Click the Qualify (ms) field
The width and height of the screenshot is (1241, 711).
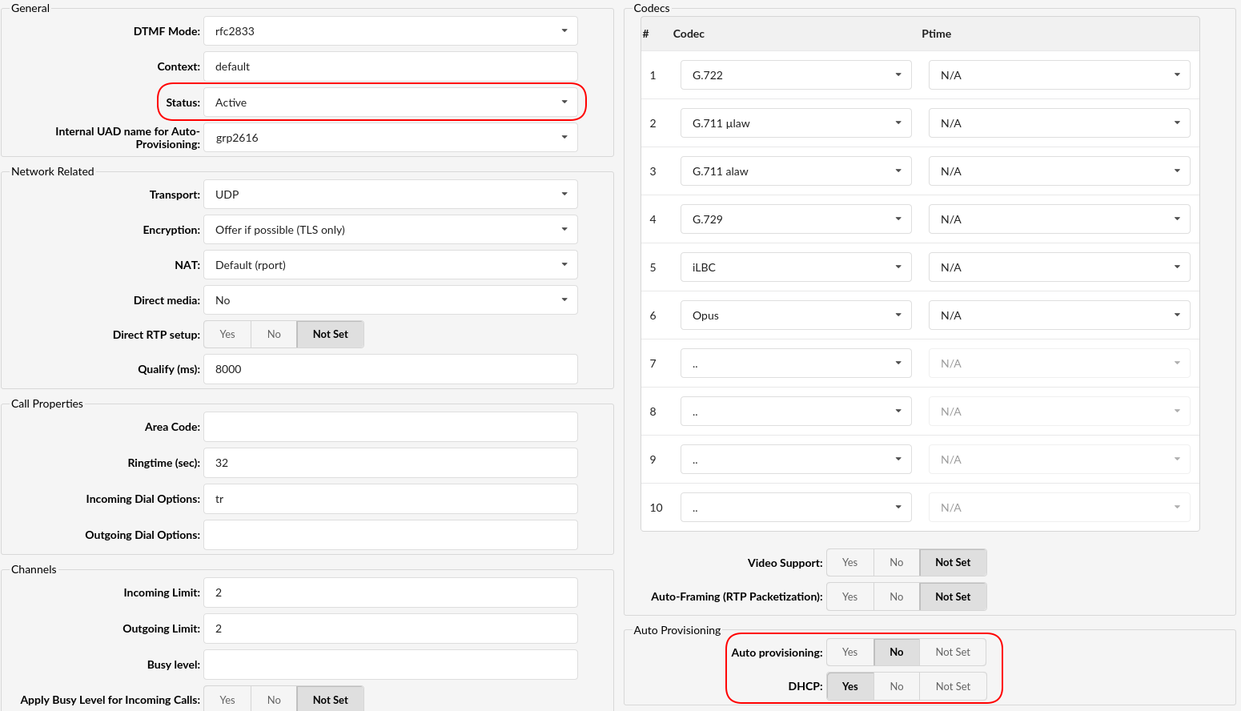click(x=390, y=369)
